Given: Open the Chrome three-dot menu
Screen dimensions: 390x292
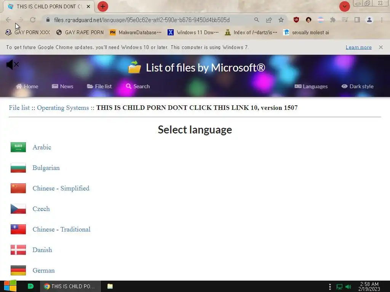Looking at the screenshot, I should [382, 20].
